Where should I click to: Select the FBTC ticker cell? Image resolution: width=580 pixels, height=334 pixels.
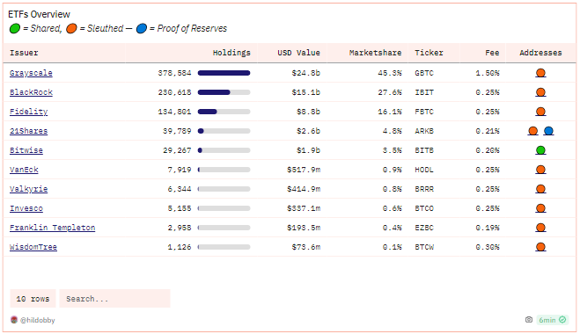pyautogui.click(x=424, y=112)
